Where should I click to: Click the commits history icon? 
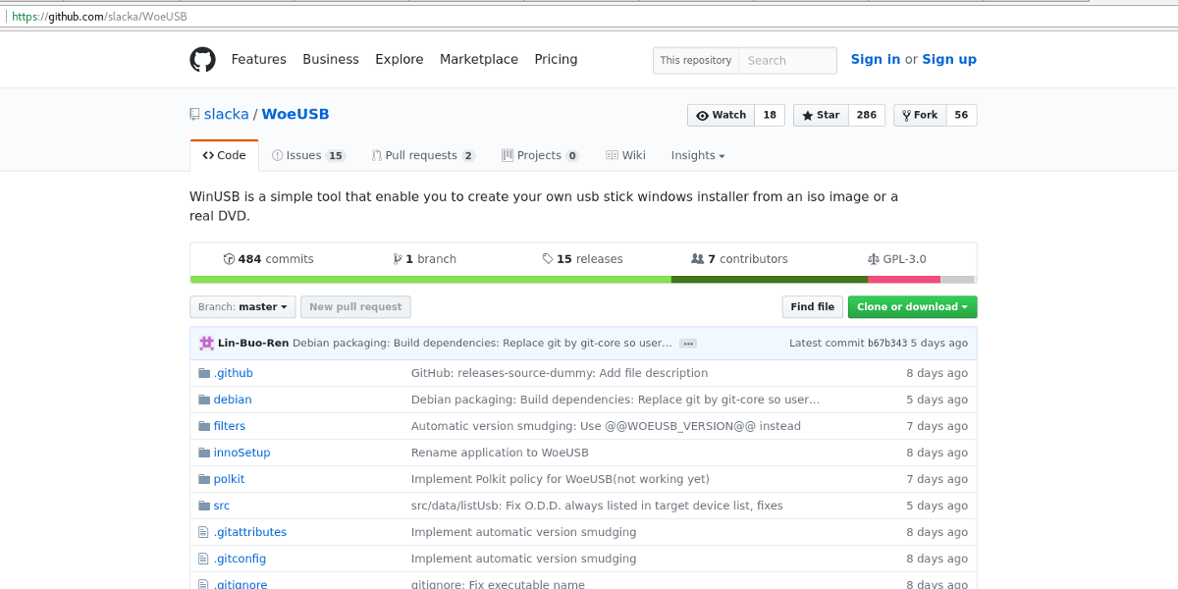coord(229,259)
